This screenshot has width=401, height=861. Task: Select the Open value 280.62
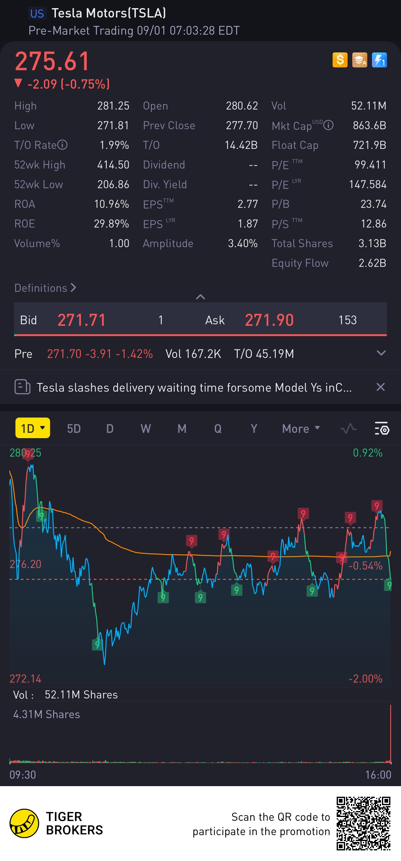click(242, 105)
